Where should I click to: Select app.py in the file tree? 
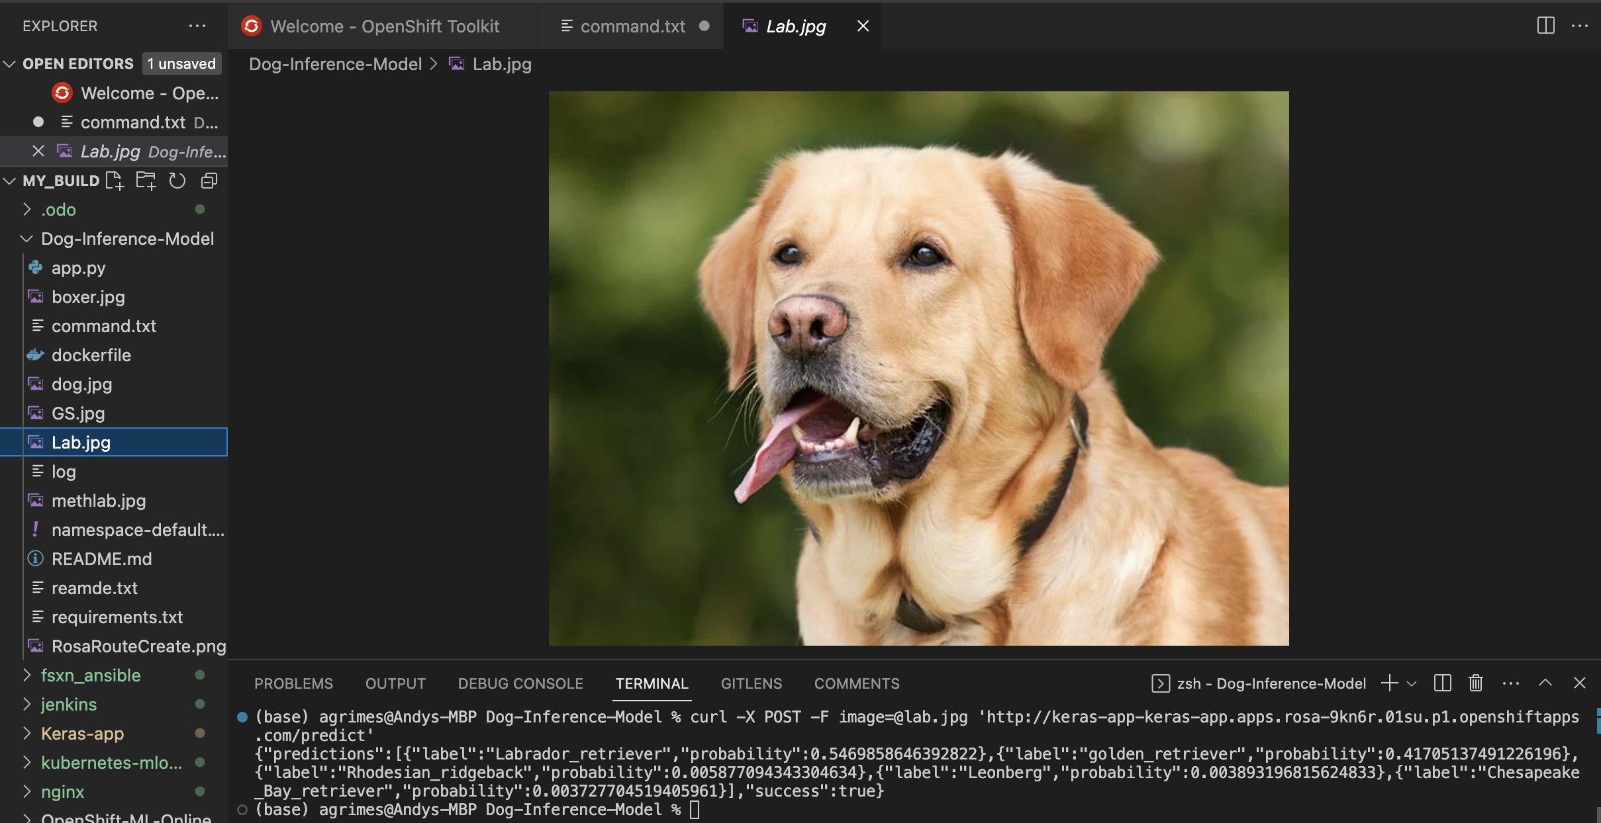[78, 268]
